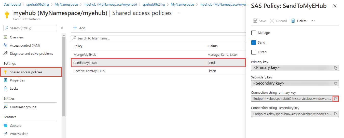Image resolution: width=344 pixels, height=138 pixels.
Task: Open ellipsis menu beside page title
Action: click(180, 13)
